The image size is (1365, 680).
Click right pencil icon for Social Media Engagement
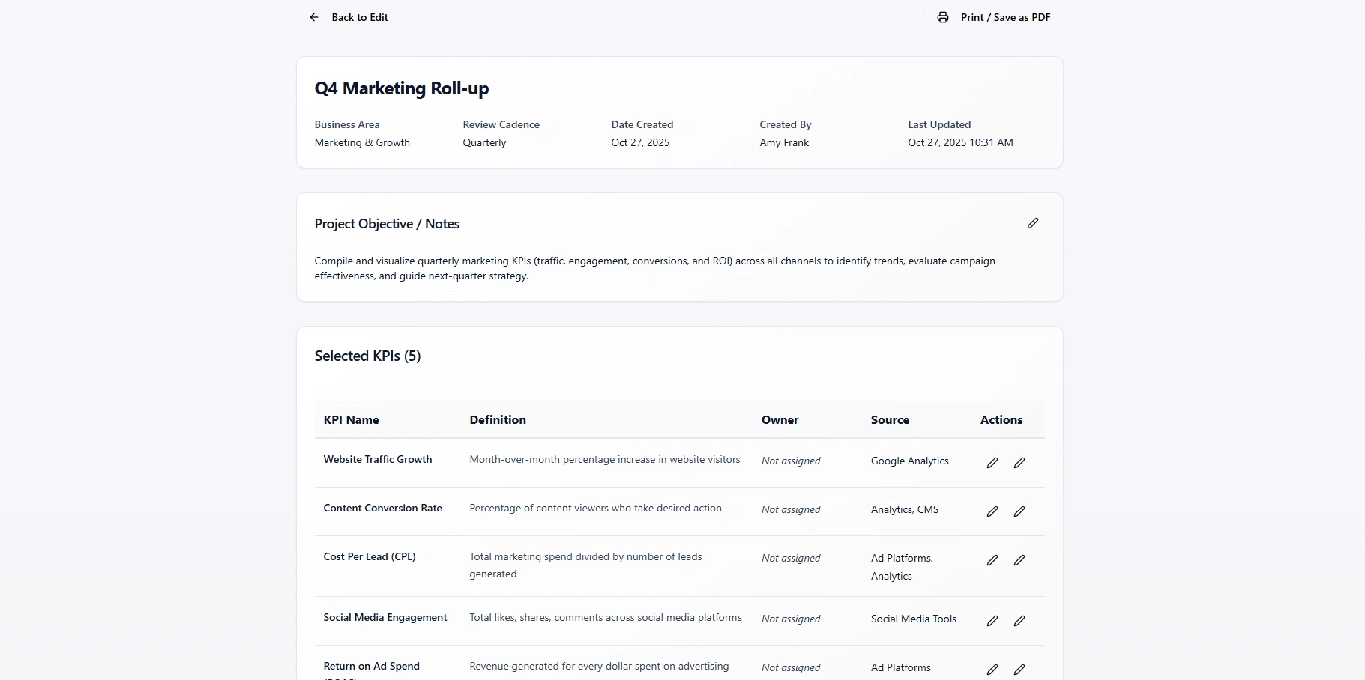[1019, 621]
